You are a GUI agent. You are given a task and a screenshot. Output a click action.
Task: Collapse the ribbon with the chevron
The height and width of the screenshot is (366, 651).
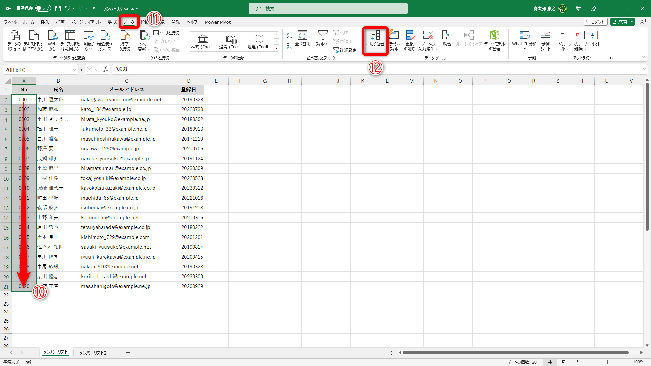[643, 57]
